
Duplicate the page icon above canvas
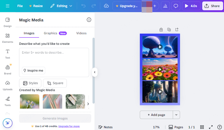[x=169, y=30]
